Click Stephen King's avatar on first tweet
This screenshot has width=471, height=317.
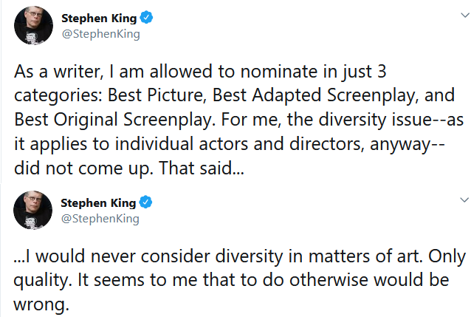click(33, 27)
